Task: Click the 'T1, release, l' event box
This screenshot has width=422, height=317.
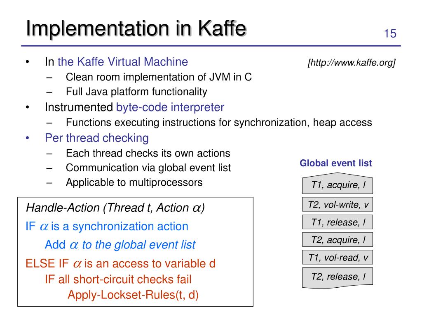Action: [x=338, y=222]
